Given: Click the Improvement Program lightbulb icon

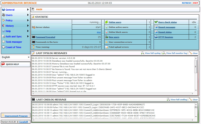Looking at the screenshot, I should coord(3,115).
